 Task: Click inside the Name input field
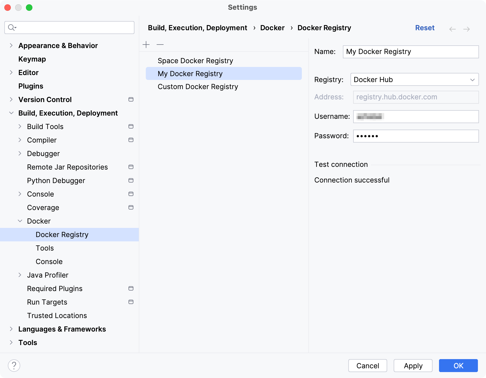[x=410, y=52]
